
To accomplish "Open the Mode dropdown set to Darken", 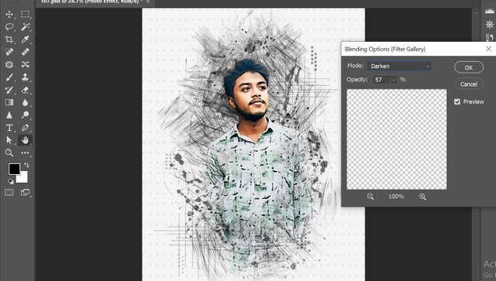I will (399, 66).
